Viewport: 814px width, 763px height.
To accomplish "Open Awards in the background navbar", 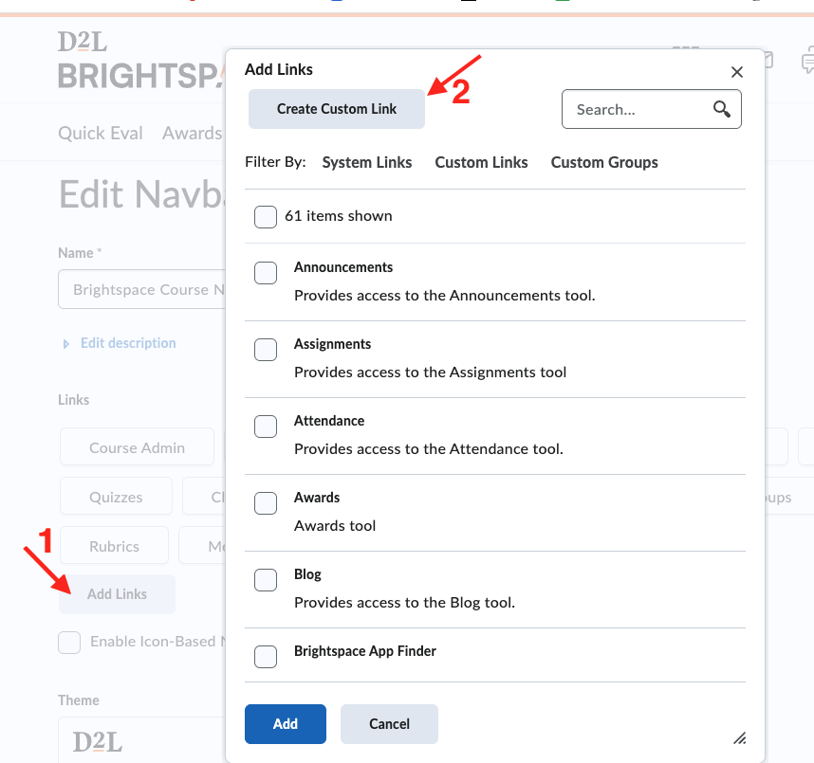I will 192,134.
